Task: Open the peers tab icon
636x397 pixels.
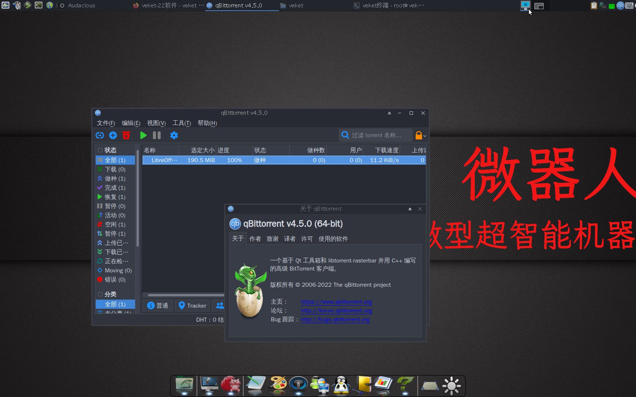Action: pos(220,305)
